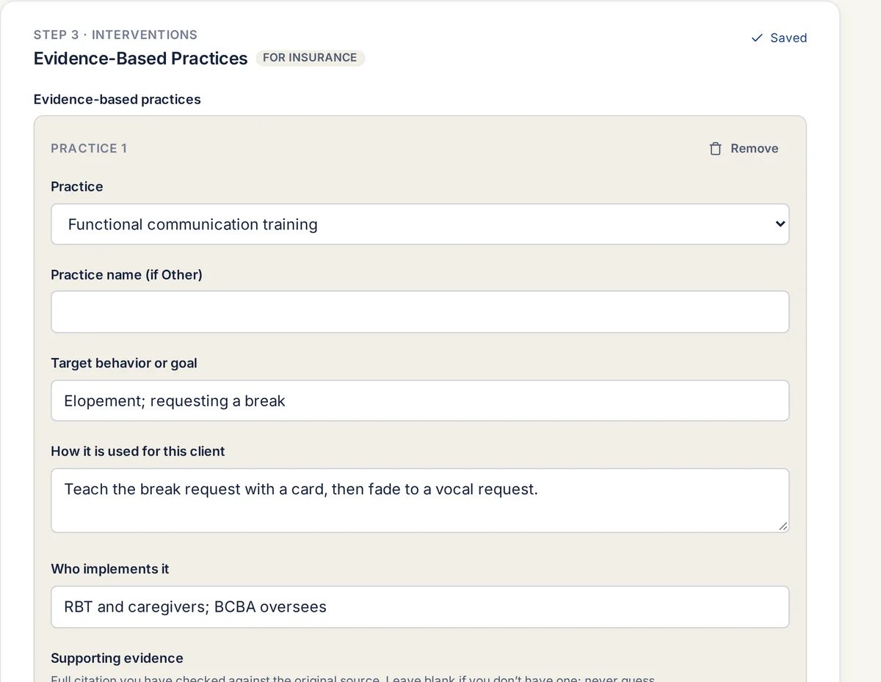Click the Who implements it field
Viewport: 881px width, 682px height.
pos(420,607)
